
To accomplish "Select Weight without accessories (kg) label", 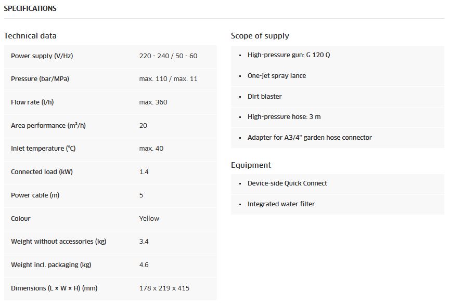I will coord(58,242).
